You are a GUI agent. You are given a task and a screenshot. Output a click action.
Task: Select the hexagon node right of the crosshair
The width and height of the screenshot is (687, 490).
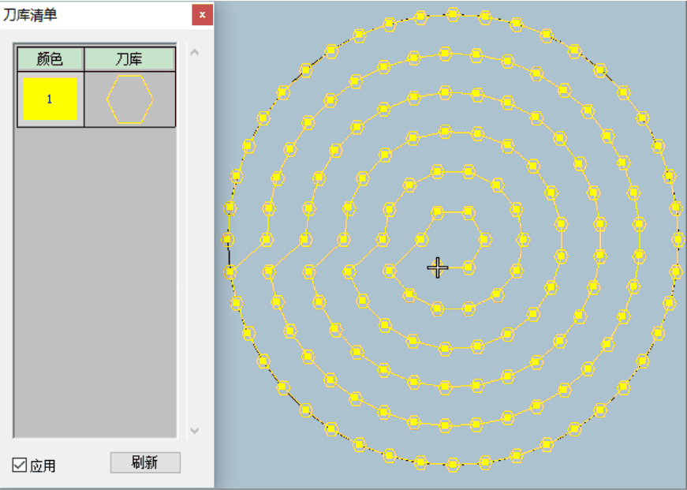tap(469, 267)
